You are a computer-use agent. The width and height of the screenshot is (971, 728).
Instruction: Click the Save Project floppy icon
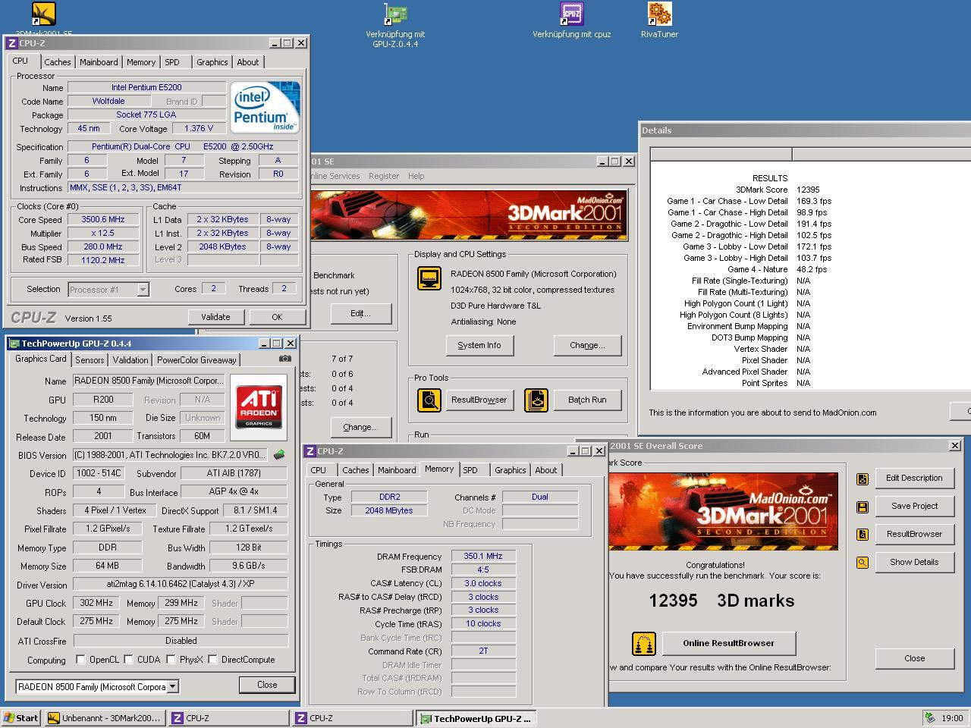[x=862, y=507]
